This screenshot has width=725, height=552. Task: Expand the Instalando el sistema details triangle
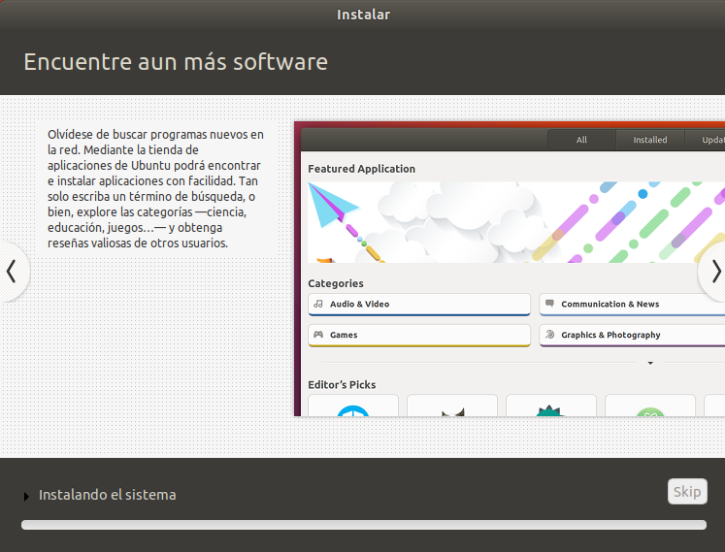(x=26, y=496)
